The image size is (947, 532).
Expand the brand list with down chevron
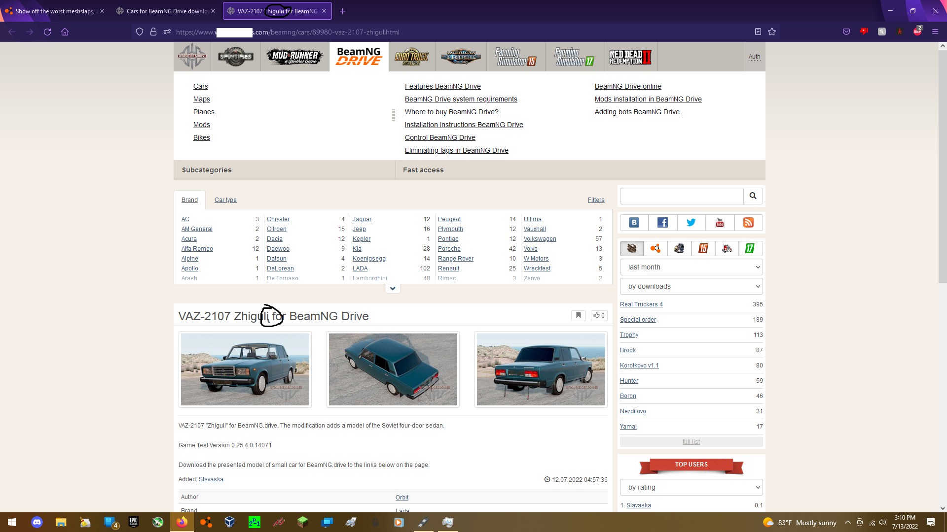(393, 289)
